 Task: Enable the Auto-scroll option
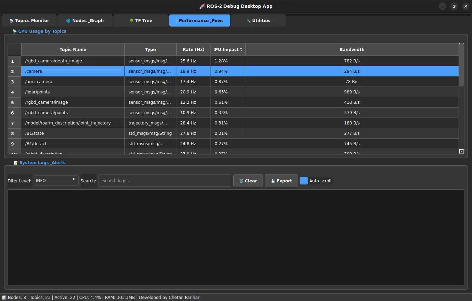pos(304,180)
